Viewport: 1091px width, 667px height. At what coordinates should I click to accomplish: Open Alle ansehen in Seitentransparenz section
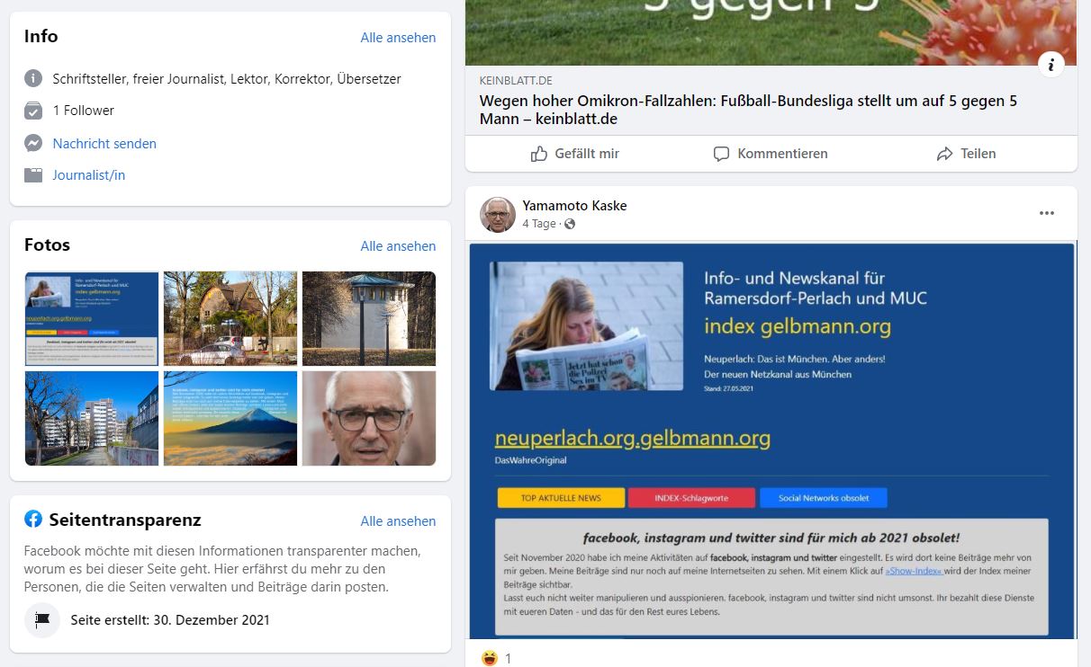click(x=398, y=521)
